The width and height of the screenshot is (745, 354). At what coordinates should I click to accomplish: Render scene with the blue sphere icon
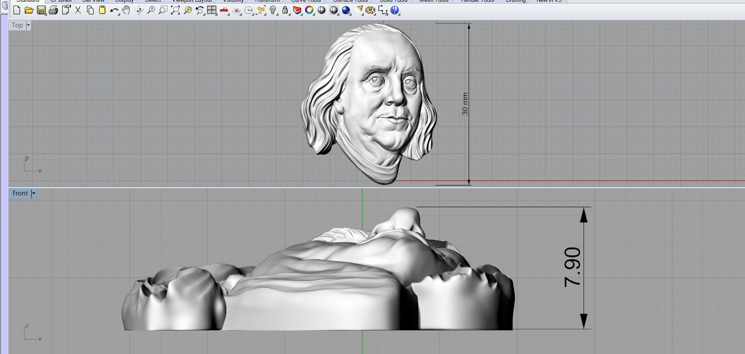[x=346, y=10]
